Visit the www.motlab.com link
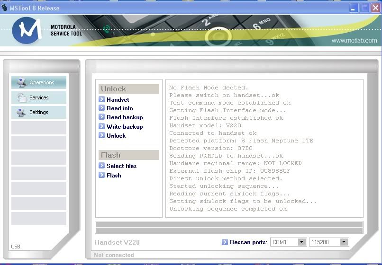The height and width of the screenshot is (265, 382). pos(354,41)
